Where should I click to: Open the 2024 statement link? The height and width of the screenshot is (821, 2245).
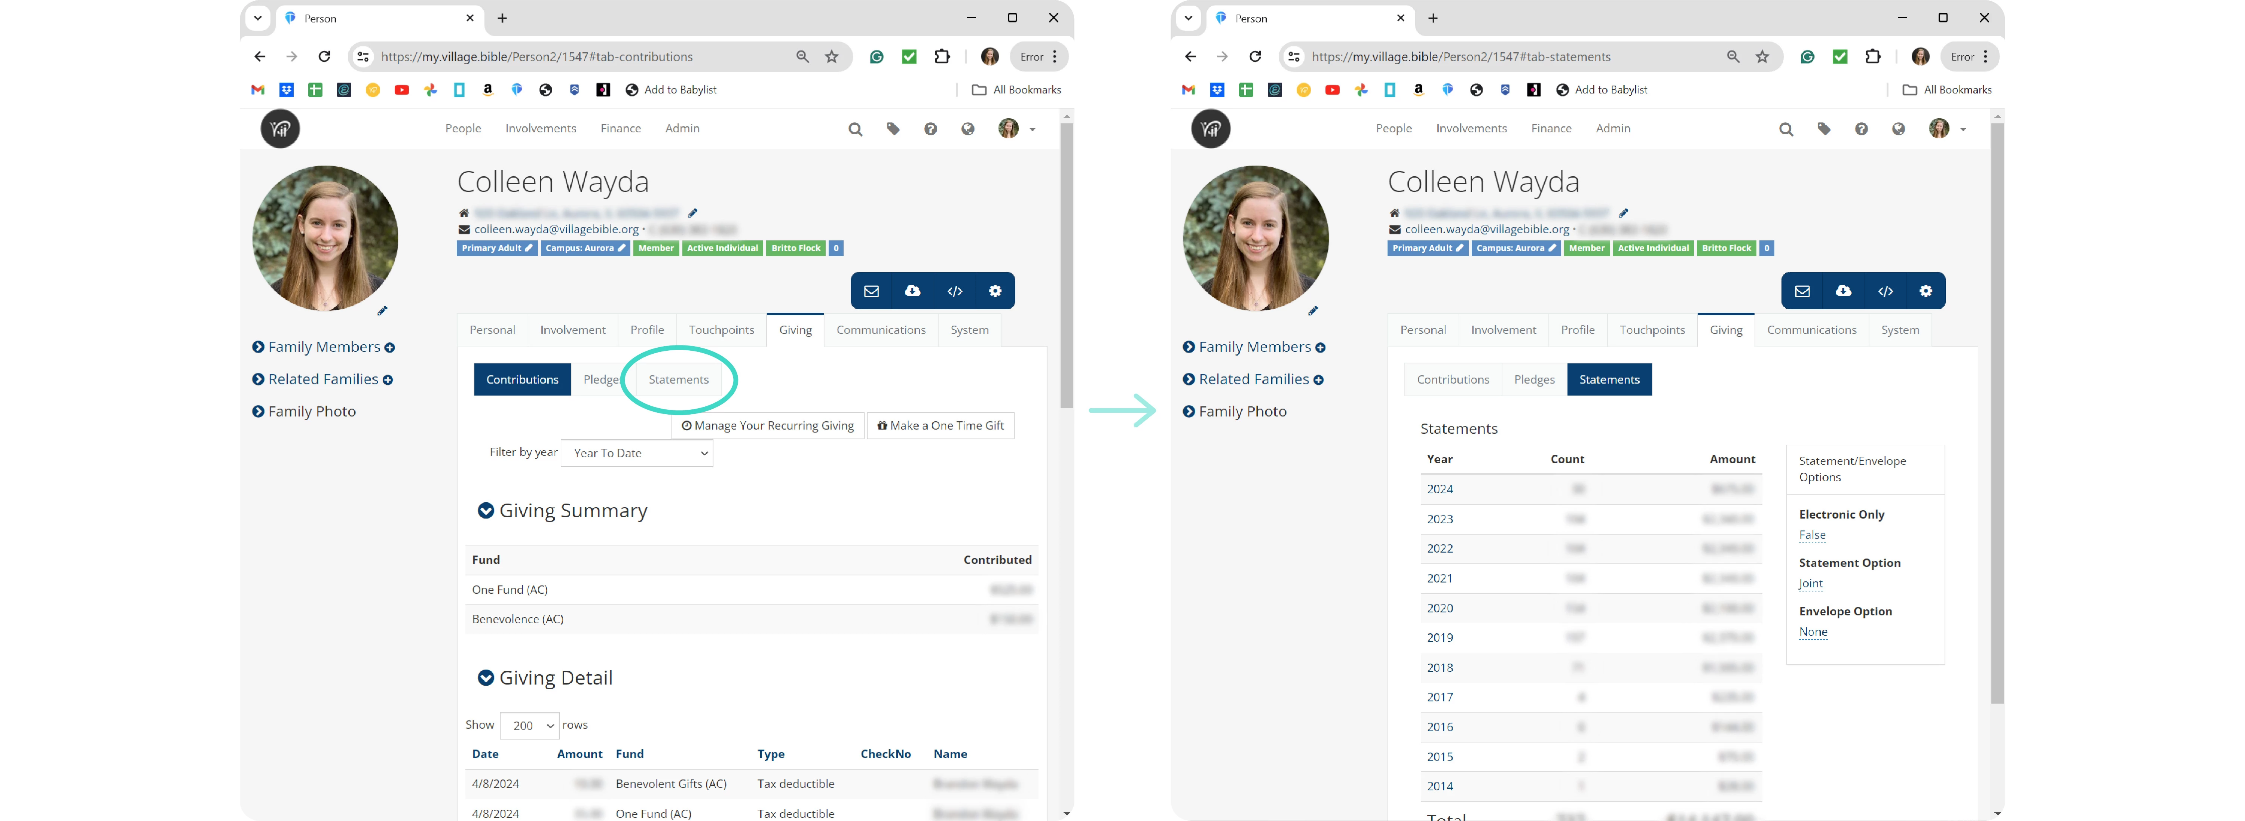(1440, 489)
